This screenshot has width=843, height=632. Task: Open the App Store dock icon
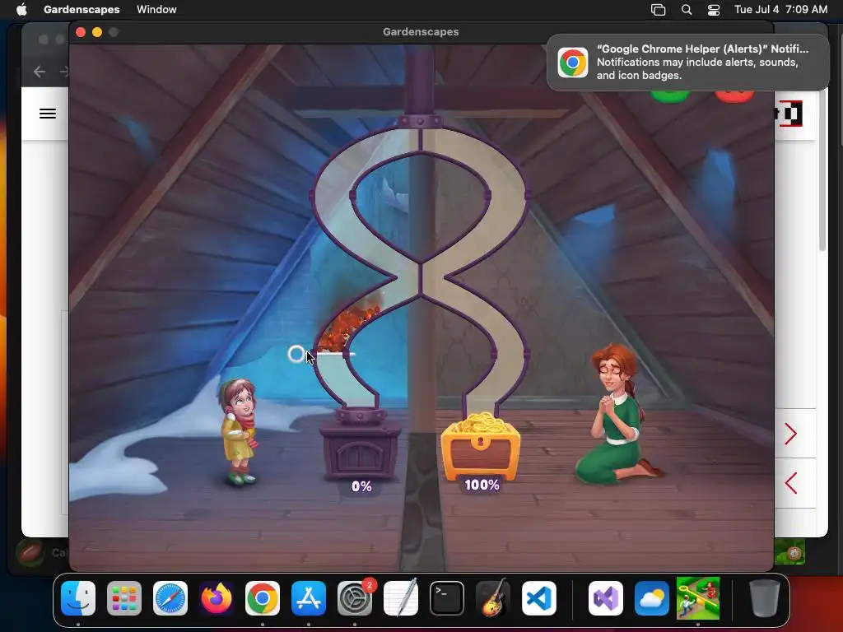click(x=309, y=597)
